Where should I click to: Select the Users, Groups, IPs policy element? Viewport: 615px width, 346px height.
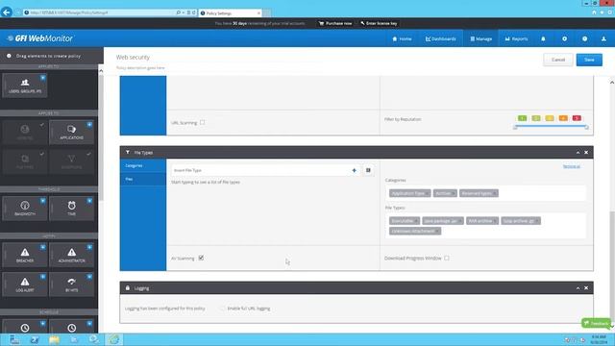pos(25,85)
